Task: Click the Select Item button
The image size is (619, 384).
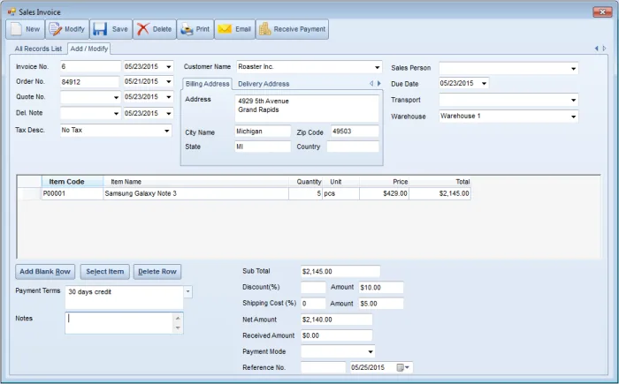Action: (x=105, y=272)
